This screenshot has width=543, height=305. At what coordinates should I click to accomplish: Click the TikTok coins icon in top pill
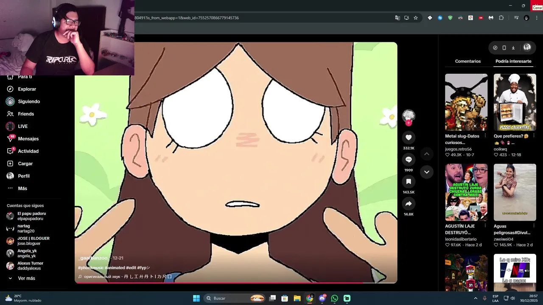point(495,48)
